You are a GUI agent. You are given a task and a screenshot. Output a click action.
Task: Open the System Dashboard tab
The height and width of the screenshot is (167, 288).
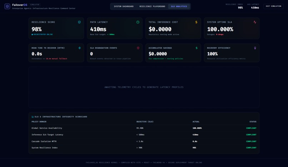tap(124, 6)
